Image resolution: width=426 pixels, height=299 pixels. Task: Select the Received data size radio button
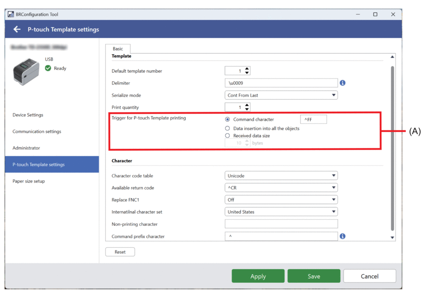coord(227,136)
